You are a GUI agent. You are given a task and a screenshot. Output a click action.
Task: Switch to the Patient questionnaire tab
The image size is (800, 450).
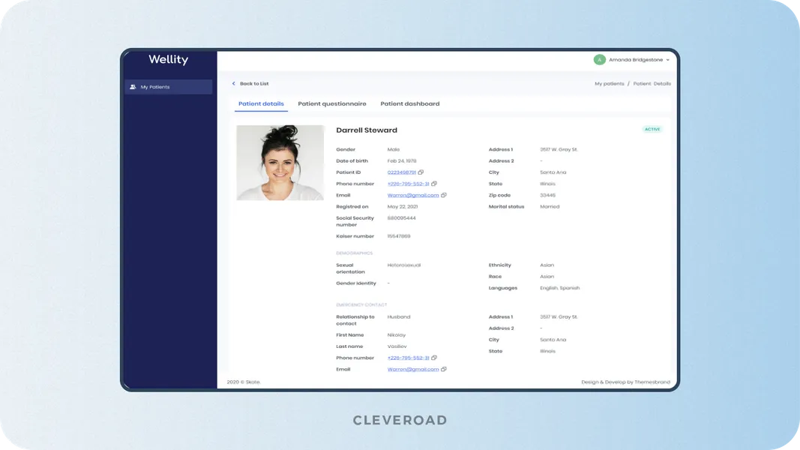[332, 103]
